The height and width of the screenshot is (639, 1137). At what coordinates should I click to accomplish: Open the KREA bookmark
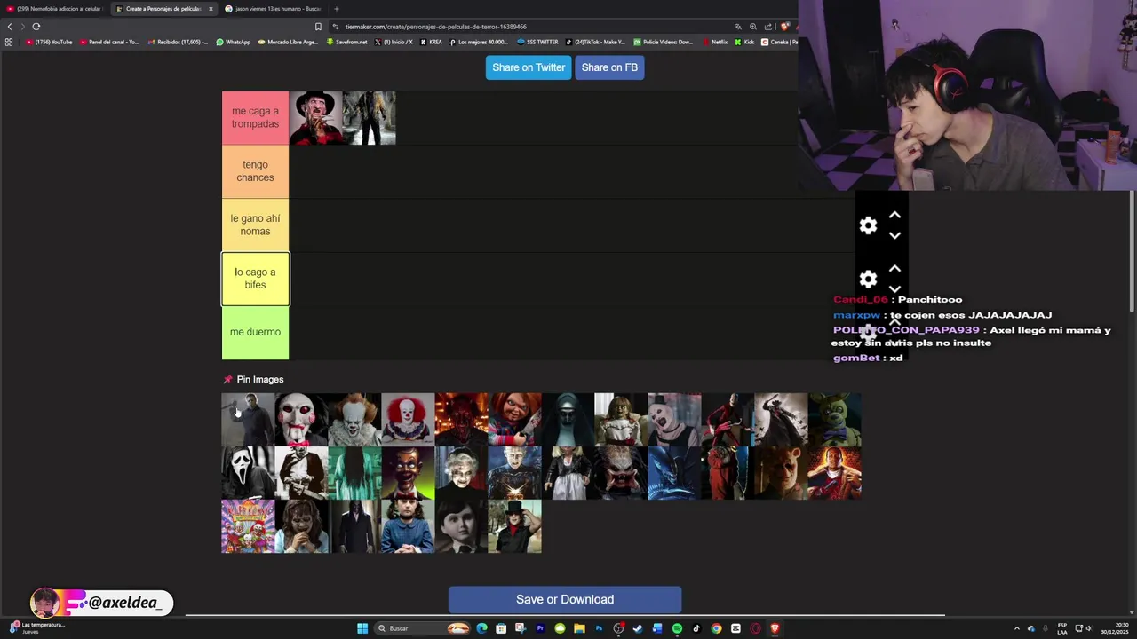(431, 42)
